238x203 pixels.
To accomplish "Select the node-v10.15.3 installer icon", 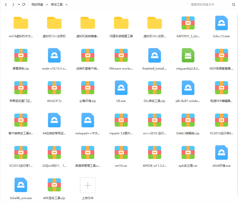I will point(54,55).
